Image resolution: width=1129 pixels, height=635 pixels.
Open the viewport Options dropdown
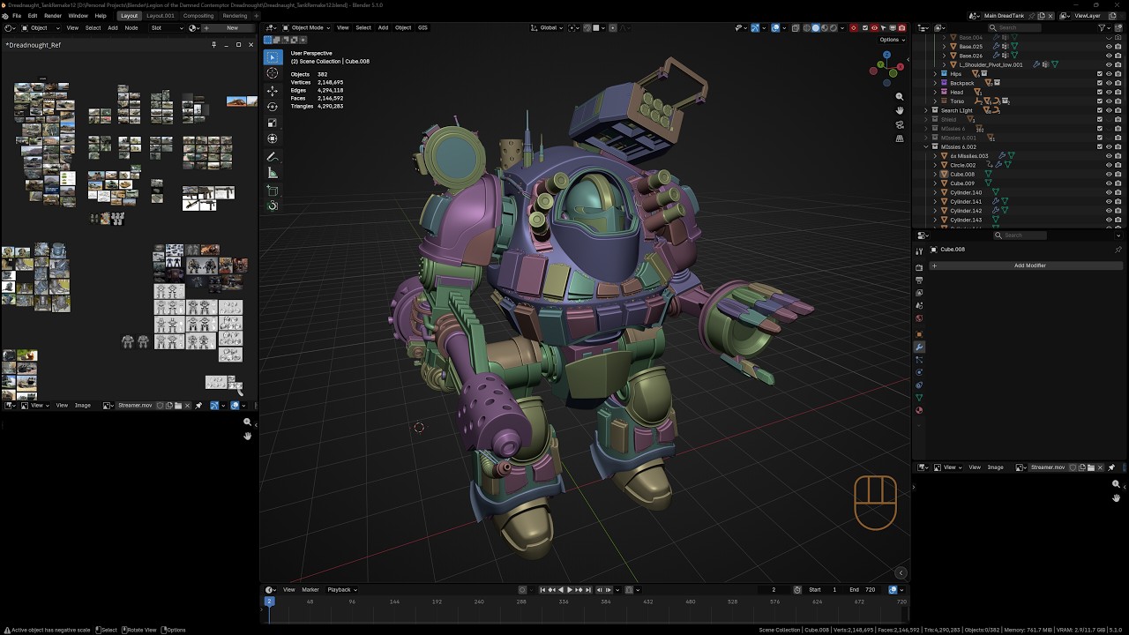click(x=892, y=40)
